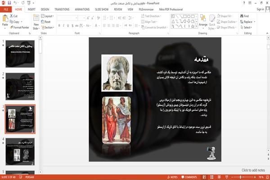
Task: Click 'Click to add notes' area
Action: click(253, 170)
